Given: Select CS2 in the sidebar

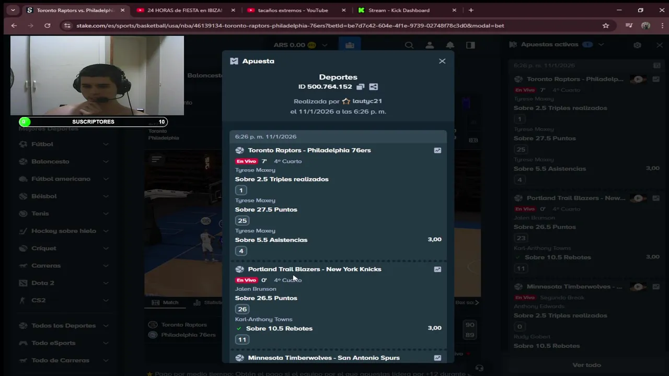Looking at the screenshot, I should (39, 300).
